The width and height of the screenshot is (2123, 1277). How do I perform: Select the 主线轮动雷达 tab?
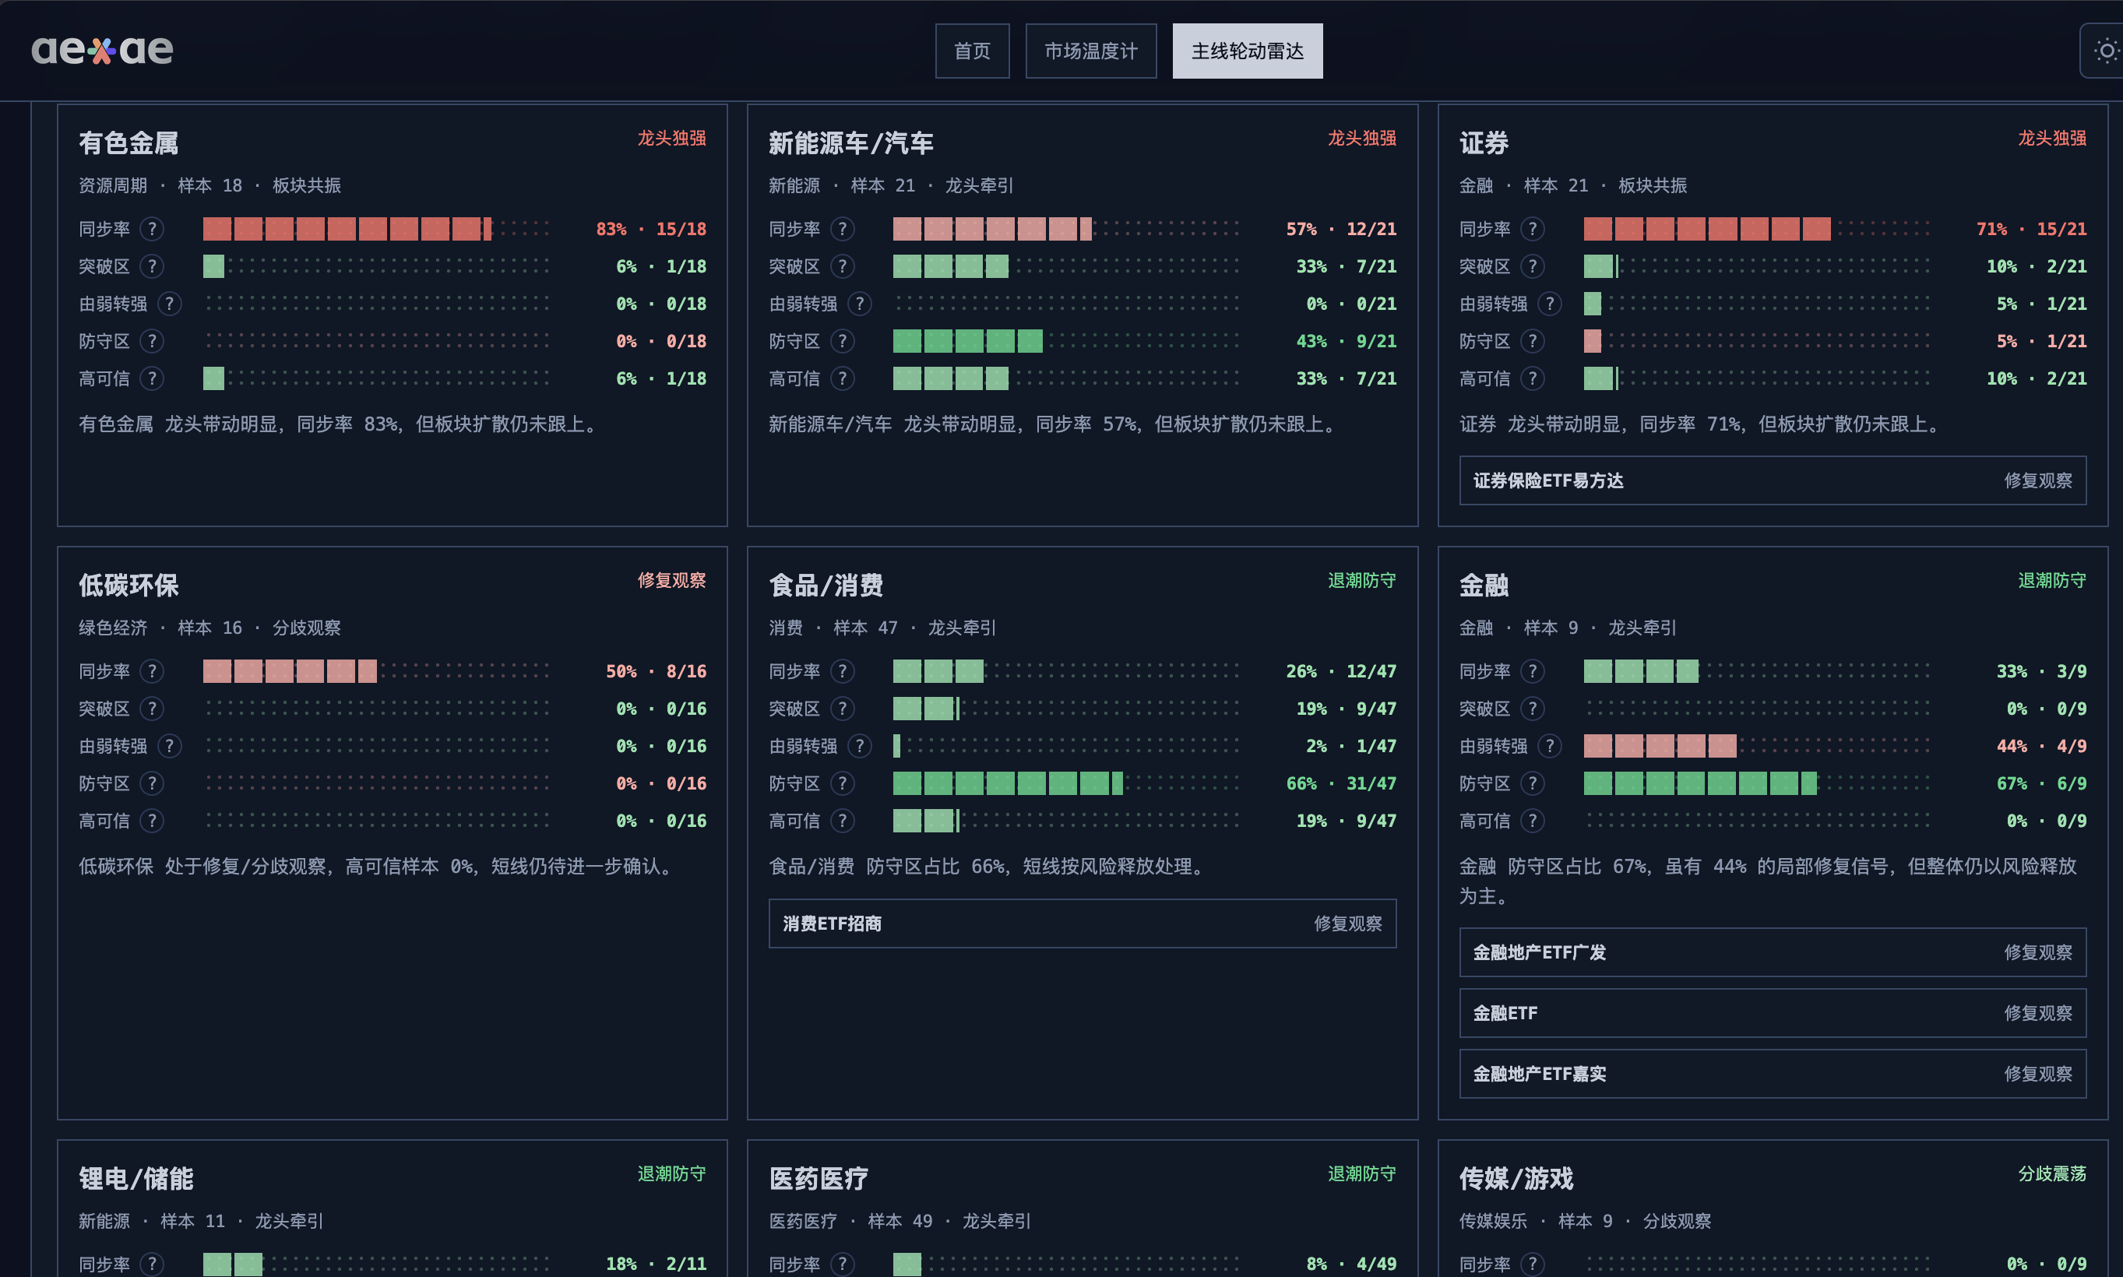point(1247,51)
